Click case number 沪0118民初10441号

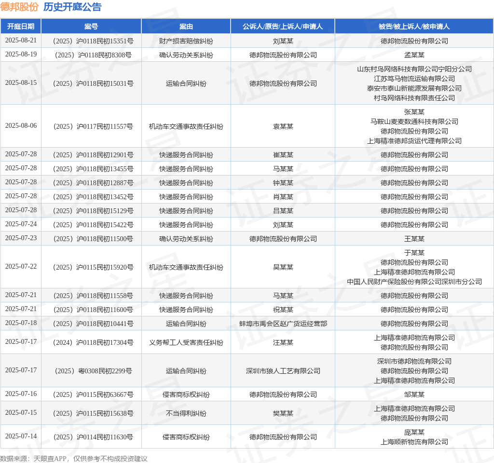[x=93, y=324]
